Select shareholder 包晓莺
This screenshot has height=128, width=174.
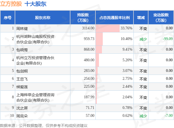[x=22, y=50]
